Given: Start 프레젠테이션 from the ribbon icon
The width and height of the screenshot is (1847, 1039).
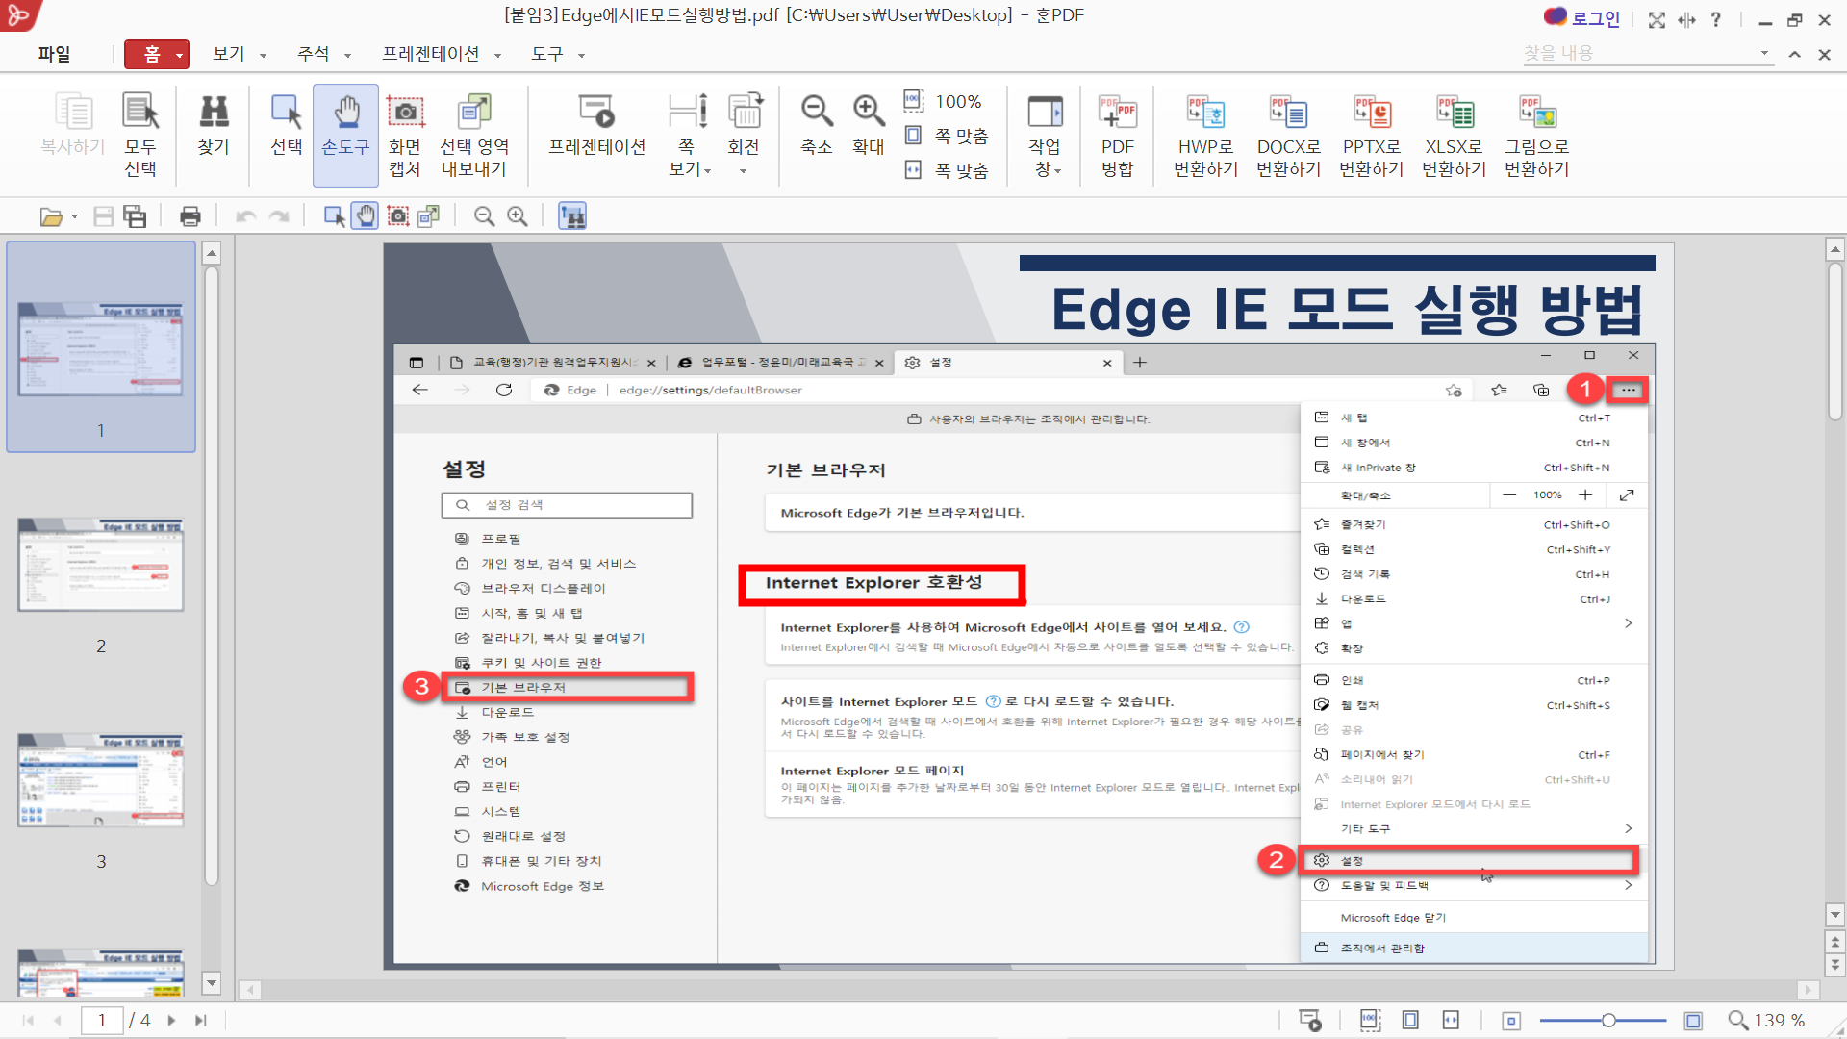Looking at the screenshot, I should click(x=596, y=125).
